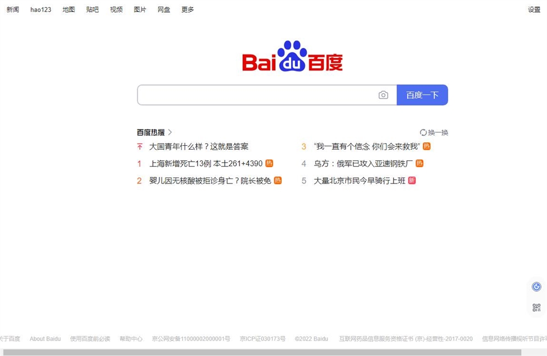Open "我一直有个信念 你们会来救我"
Screen dimensions: 547x356
367,146
